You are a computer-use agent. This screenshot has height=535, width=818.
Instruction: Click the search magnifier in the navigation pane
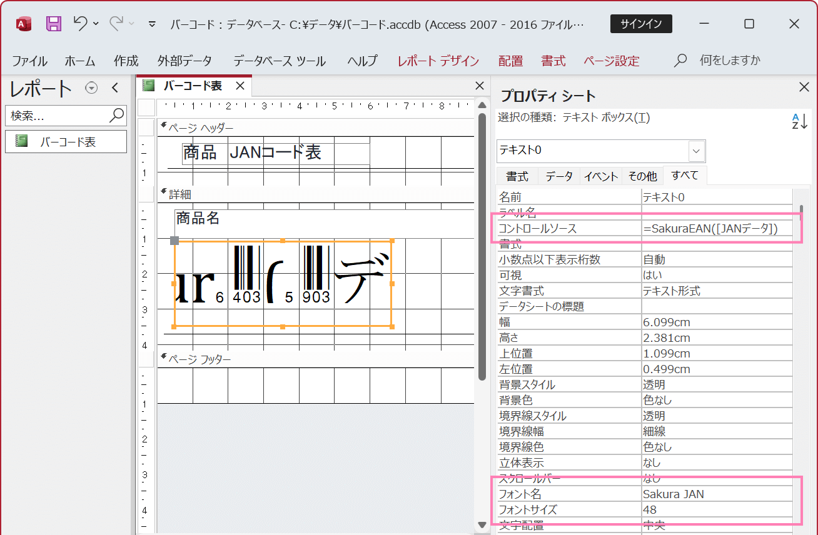(x=116, y=116)
